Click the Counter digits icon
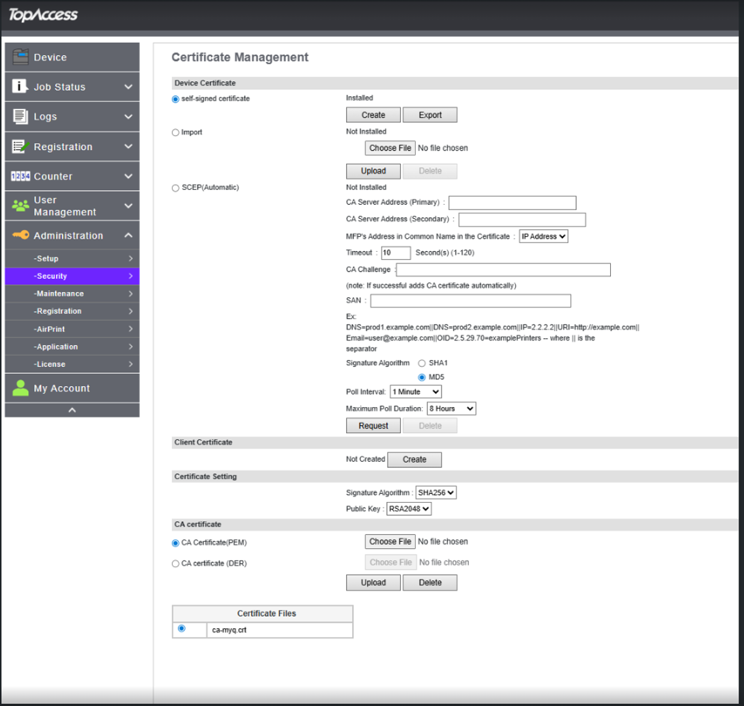 pyautogui.click(x=20, y=177)
